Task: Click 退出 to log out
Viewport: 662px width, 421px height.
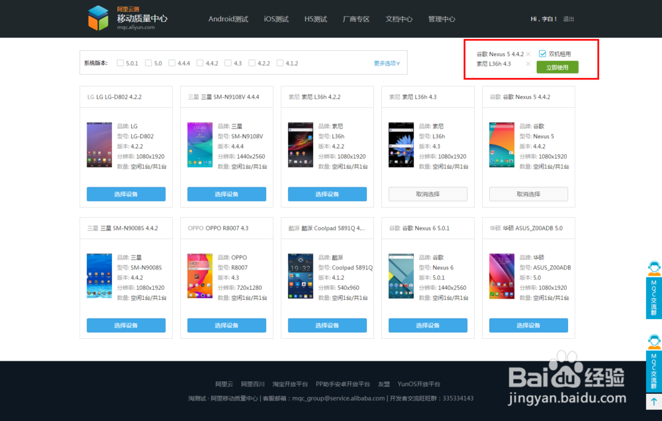Action: pos(568,19)
